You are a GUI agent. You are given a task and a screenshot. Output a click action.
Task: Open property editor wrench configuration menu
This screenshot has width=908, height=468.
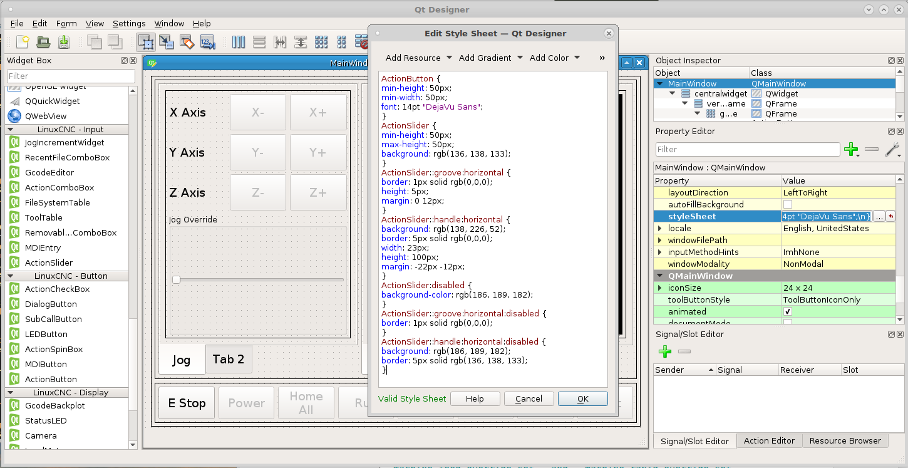[x=892, y=150]
